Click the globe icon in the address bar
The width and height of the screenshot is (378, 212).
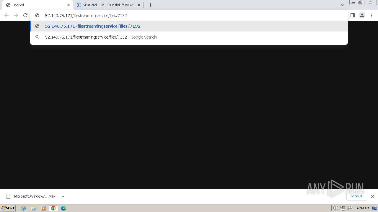(37, 16)
